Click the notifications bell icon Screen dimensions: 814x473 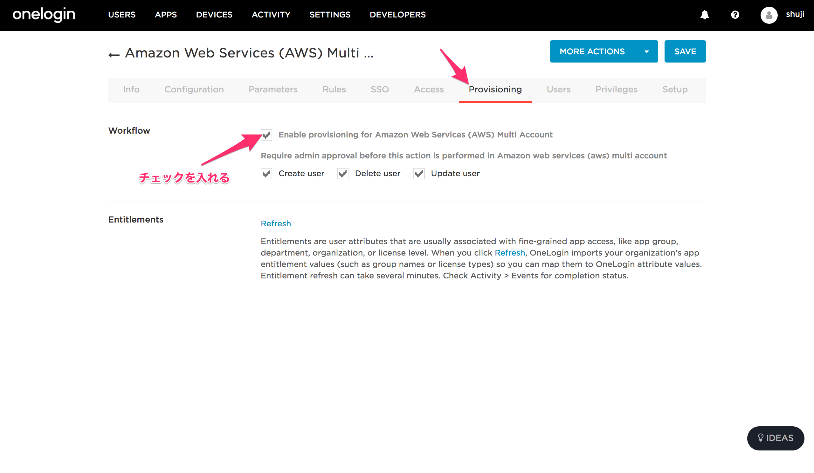(x=705, y=15)
